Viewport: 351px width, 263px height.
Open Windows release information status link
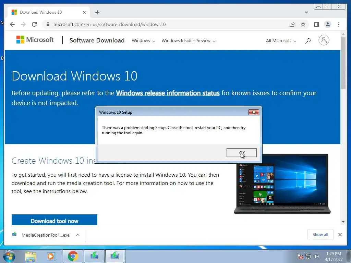coord(168,93)
